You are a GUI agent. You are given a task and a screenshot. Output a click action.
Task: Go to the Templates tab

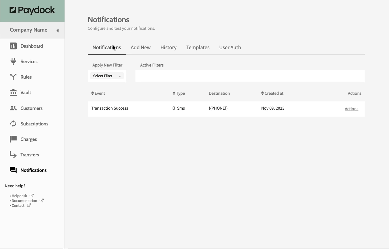[x=198, y=47]
